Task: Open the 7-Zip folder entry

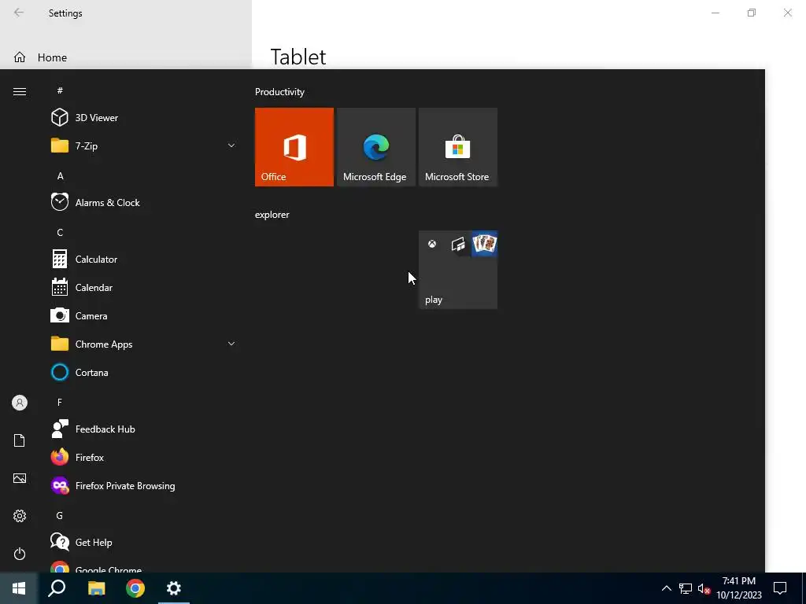Action: point(143,145)
